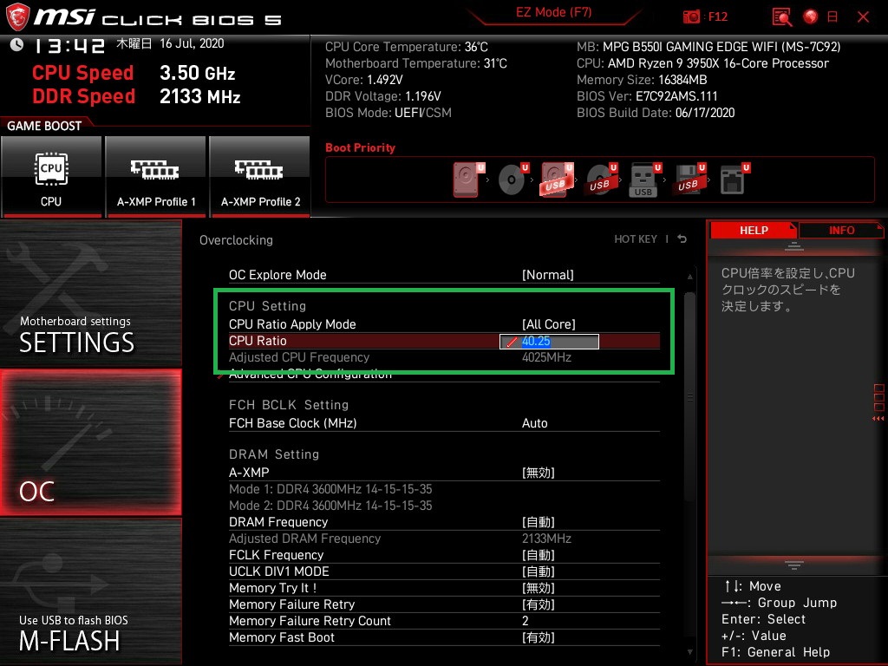The width and height of the screenshot is (888, 666).
Task: Click the HOT KEY label
Action: [x=636, y=239]
